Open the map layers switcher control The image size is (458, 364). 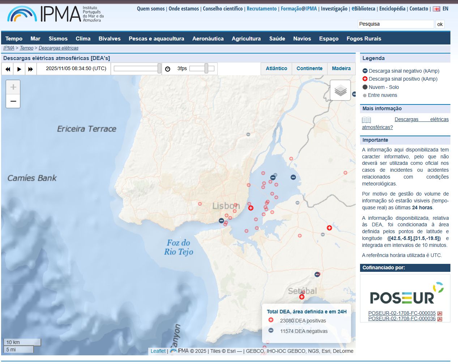click(340, 90)
